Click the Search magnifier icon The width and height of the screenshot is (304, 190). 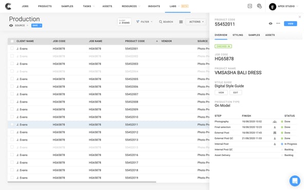coord(161,22)
